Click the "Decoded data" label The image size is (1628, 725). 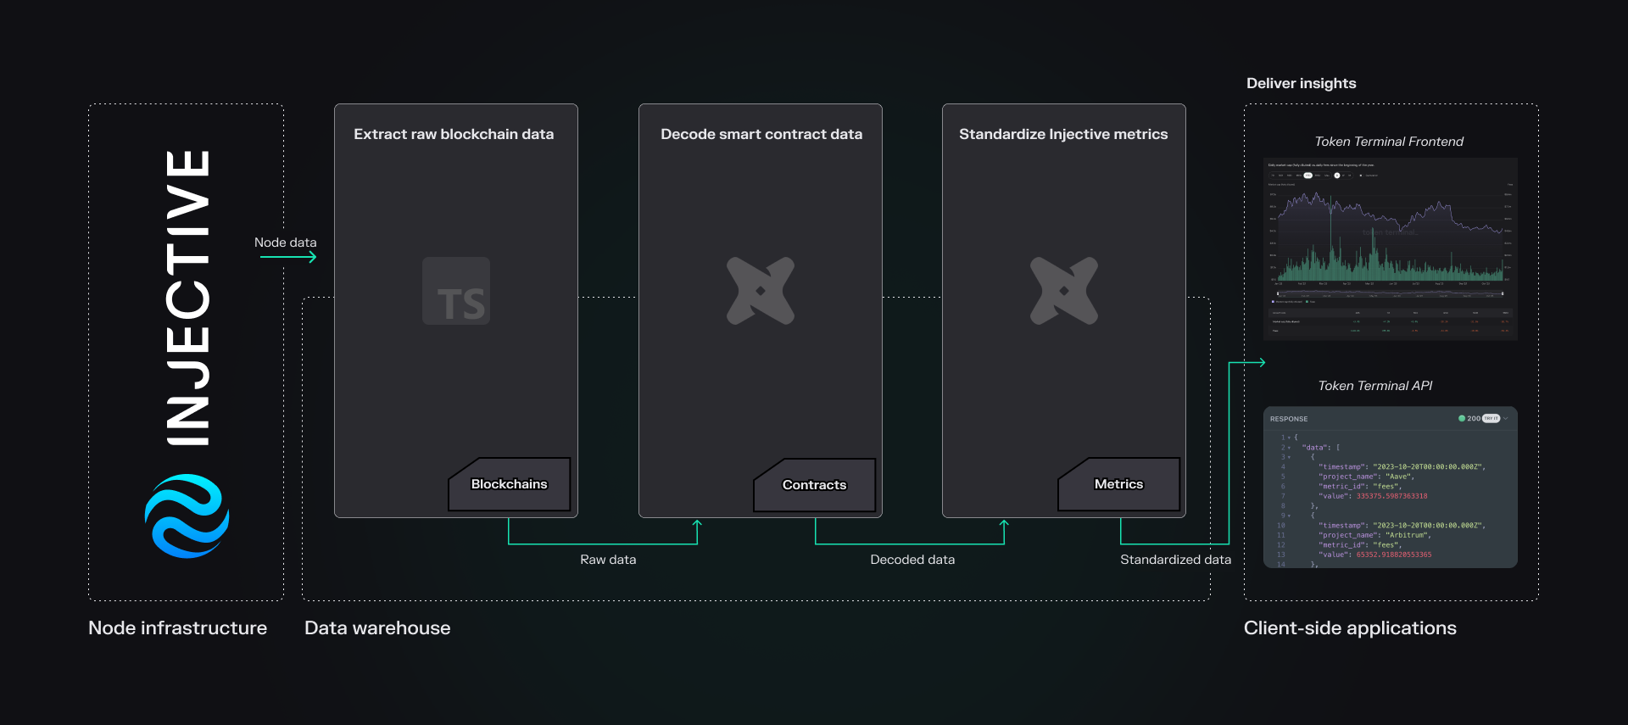coord(912,560)
